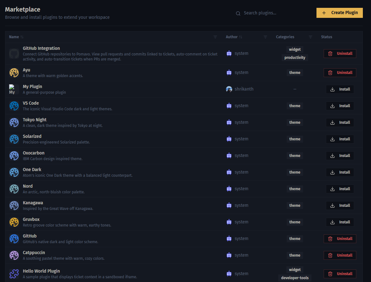Click the system robot icon in Nord row
The height and width of the screenshot is (282, 371).
(229, 189)
